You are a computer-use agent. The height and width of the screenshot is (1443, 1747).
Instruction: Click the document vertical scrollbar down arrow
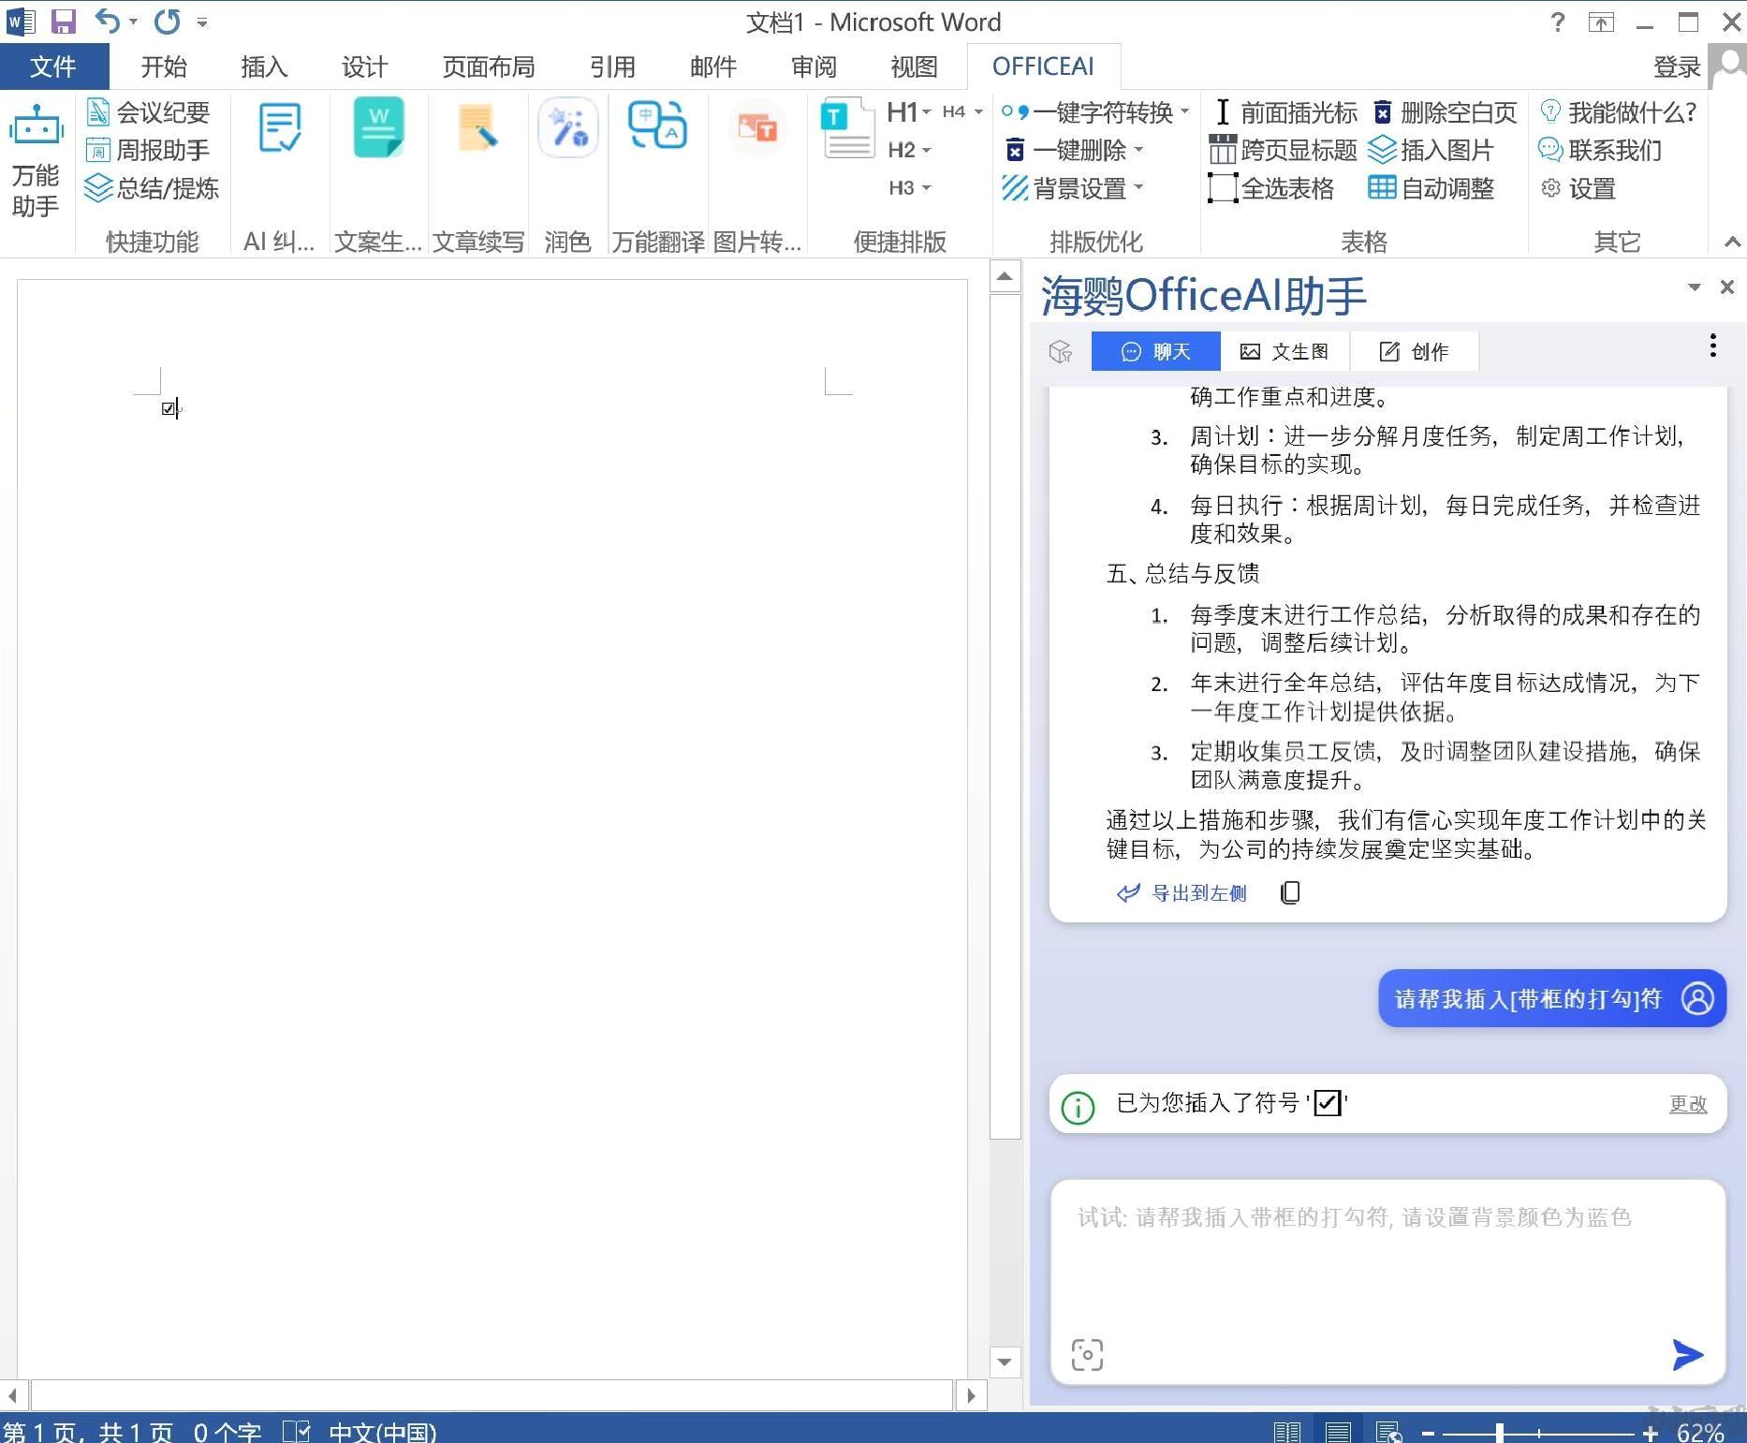(1005, 1362)
